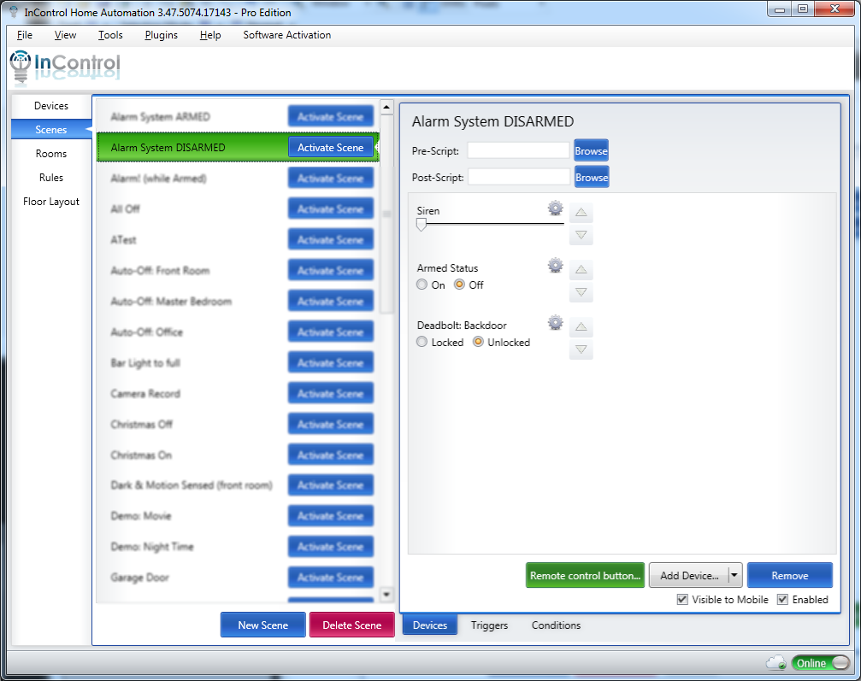Move Deadbolt: Backdoor down with arrow
The height and width of the screenshot is (681, 861).
581,349
